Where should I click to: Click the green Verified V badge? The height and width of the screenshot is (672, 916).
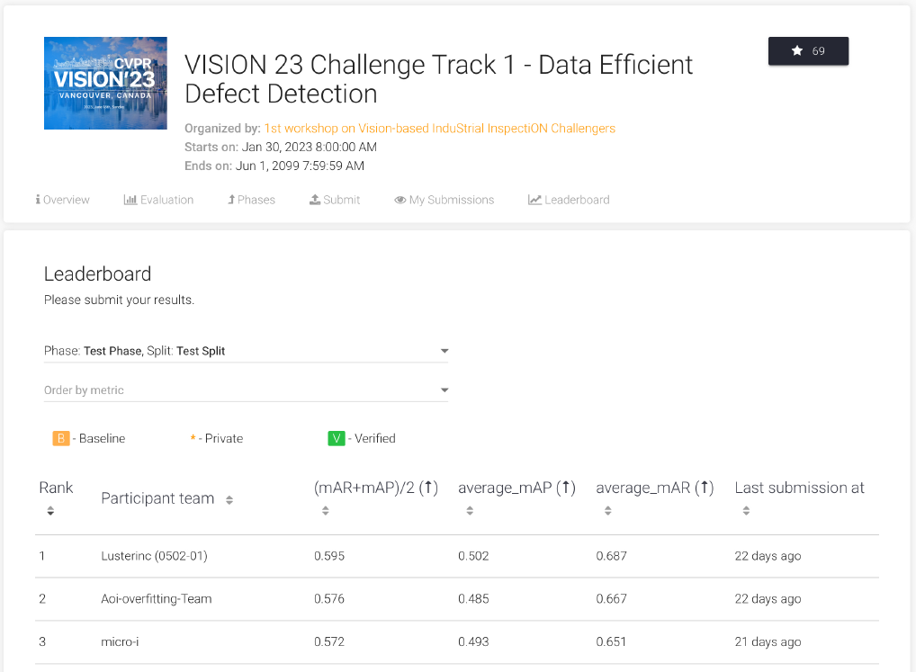click(x=337, y=439)
